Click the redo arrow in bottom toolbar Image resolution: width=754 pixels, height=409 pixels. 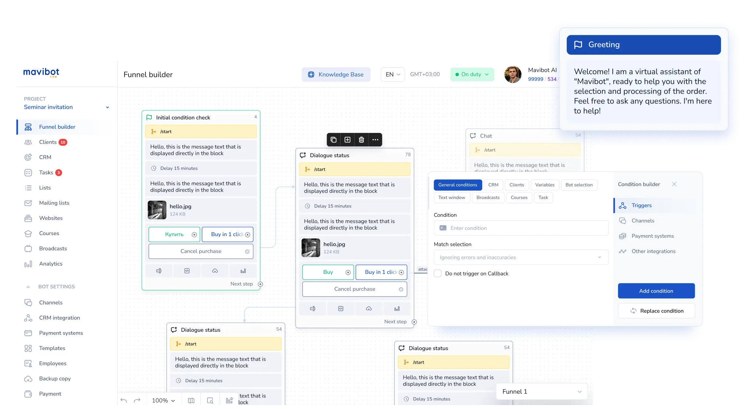coord(137,401)
